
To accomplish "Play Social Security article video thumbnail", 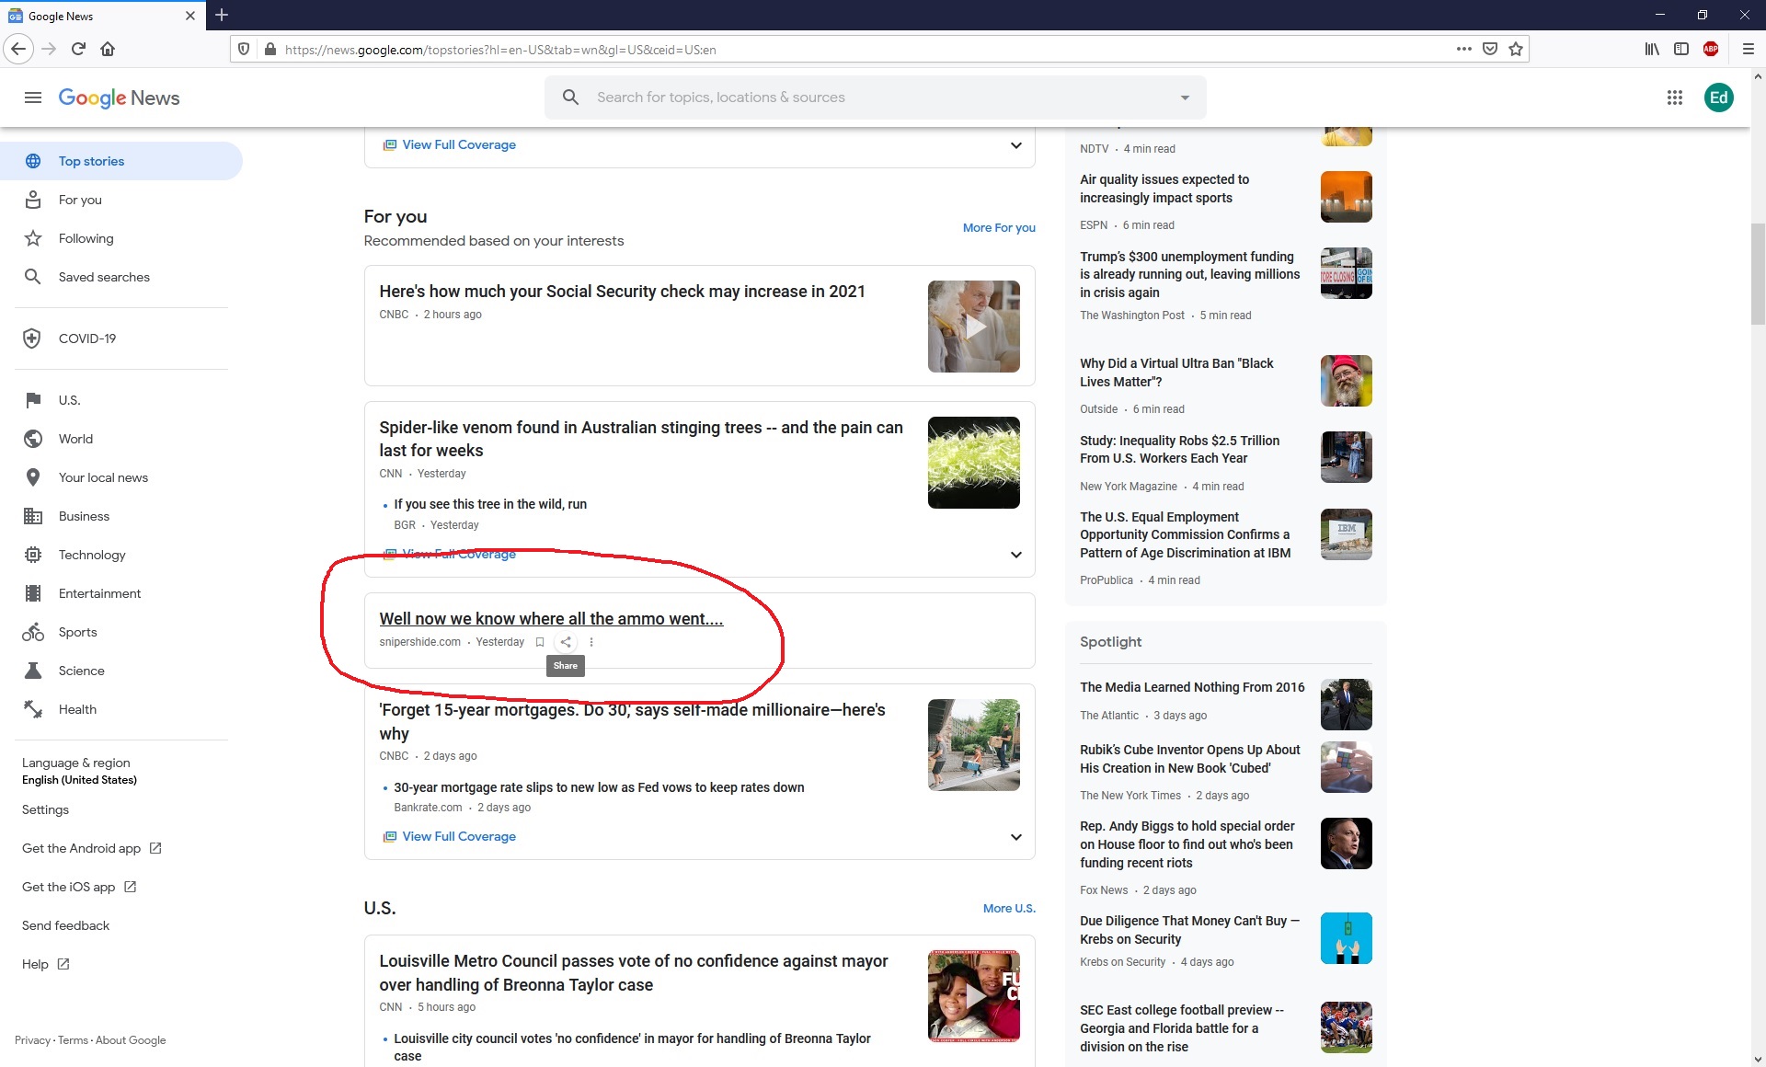I will point(974,327).
